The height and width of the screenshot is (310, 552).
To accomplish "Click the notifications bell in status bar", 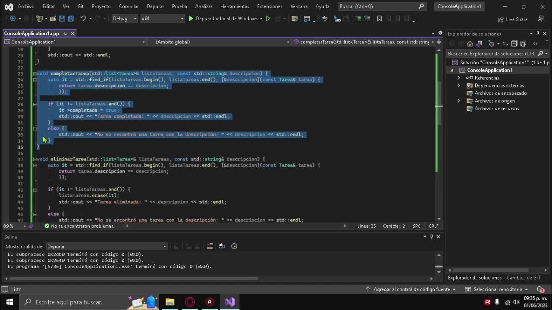I will tap(540, 289).
